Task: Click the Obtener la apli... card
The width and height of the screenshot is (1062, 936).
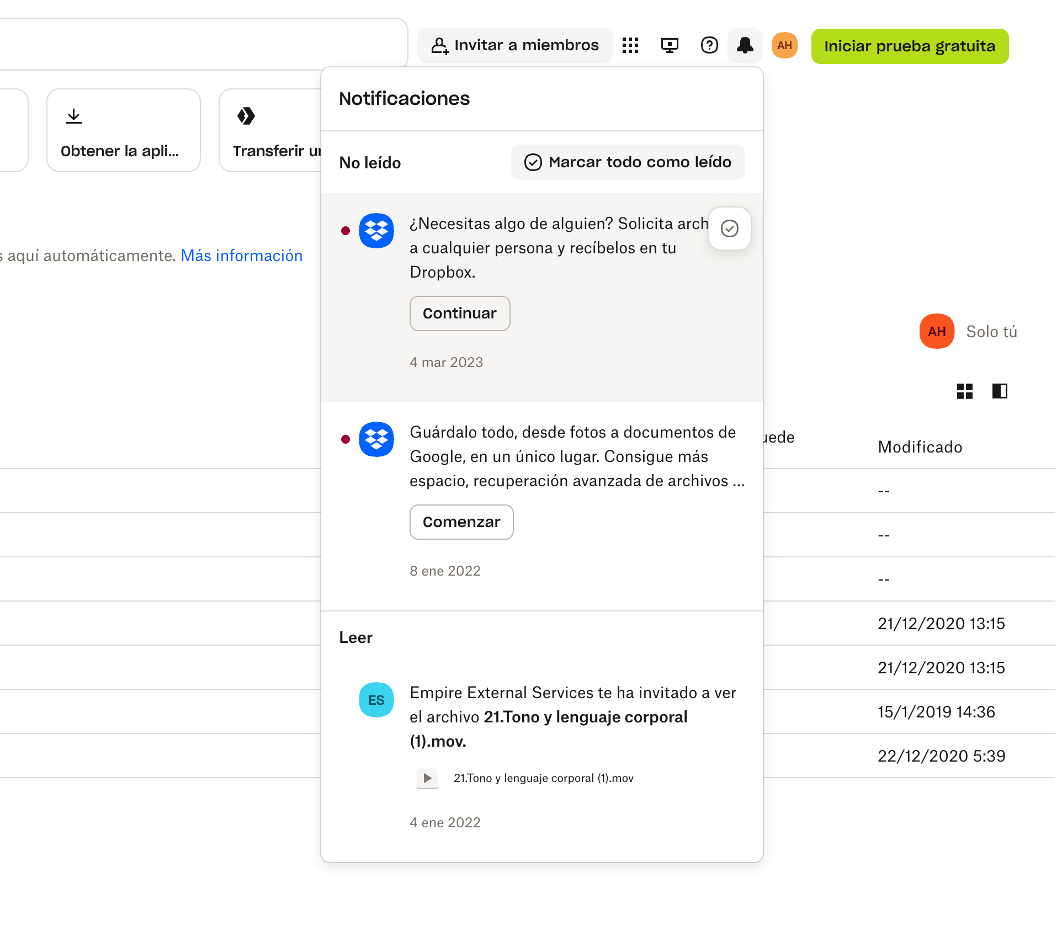Action: coord(123,130)
